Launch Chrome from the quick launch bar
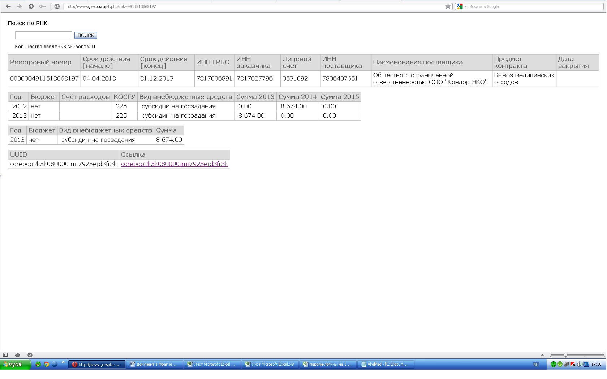Screen dimensions: 607x379 click(46, 364)
